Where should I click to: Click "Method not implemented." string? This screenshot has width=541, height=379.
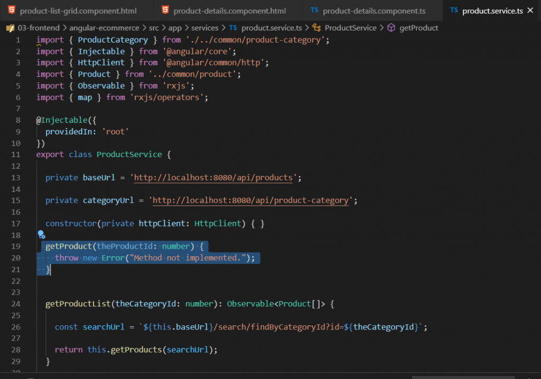188,258
